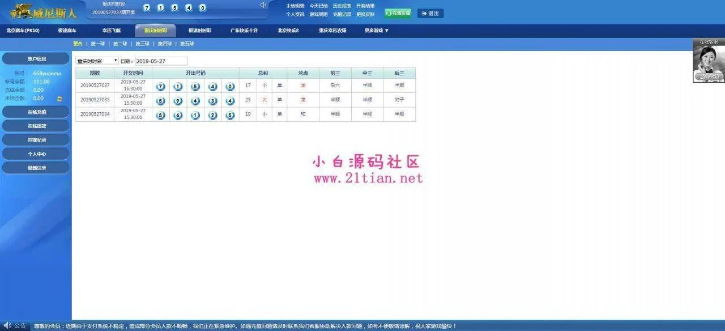Switch to the 北京赛车(PK10) tab
Viewport: 725px width, 331px height.
[23, 31]
